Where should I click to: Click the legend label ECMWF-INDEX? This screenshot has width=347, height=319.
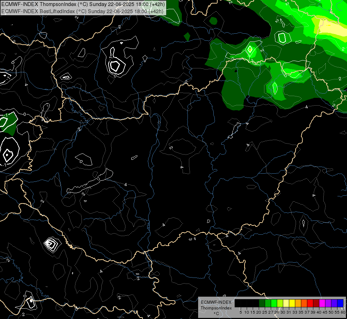tap(216, 302)
